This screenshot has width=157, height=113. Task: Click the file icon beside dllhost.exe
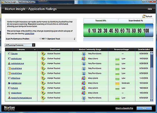9,78
